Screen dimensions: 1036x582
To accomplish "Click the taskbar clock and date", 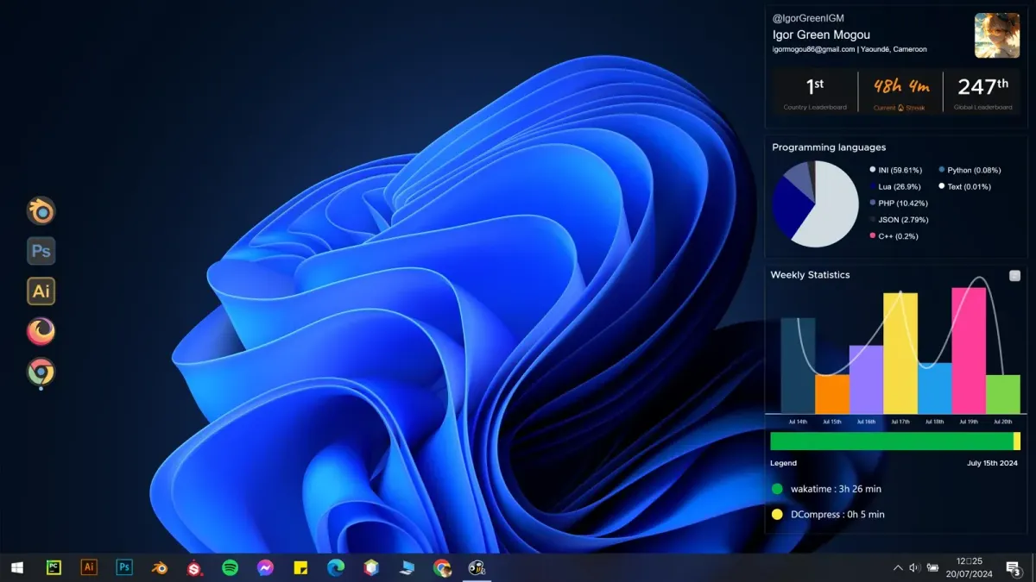I will click(969, 567).
